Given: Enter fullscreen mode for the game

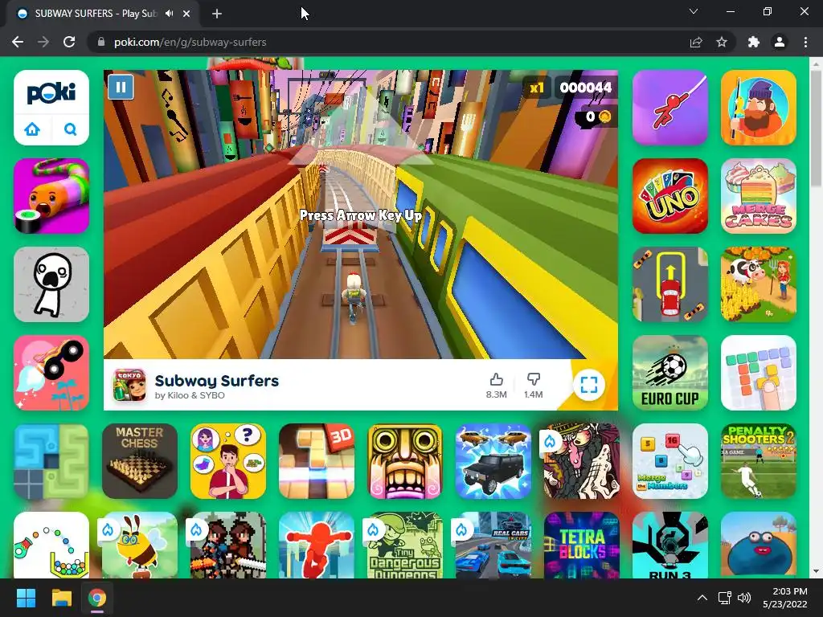Looking at the screenshot, I should 589,385.
